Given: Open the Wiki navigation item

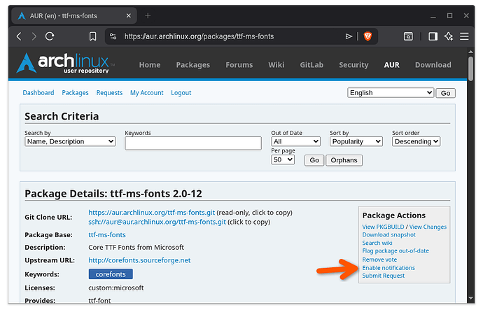Looking at the screenshot, I should pyautogui.click(x=276, y=65).
